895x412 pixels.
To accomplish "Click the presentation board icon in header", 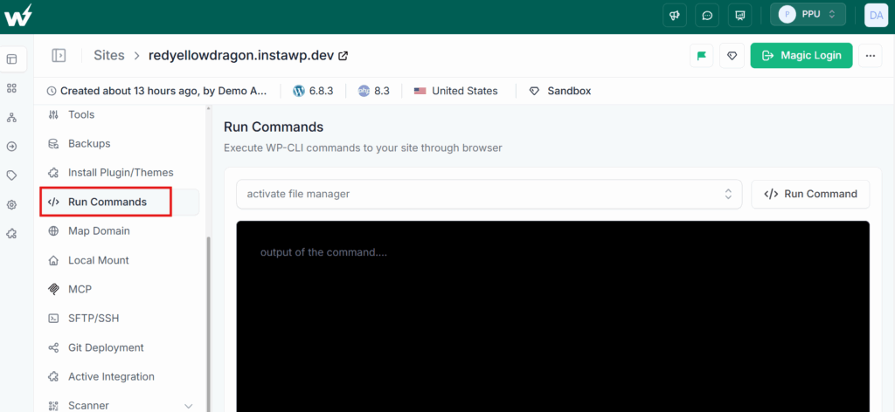I will 739,15.
